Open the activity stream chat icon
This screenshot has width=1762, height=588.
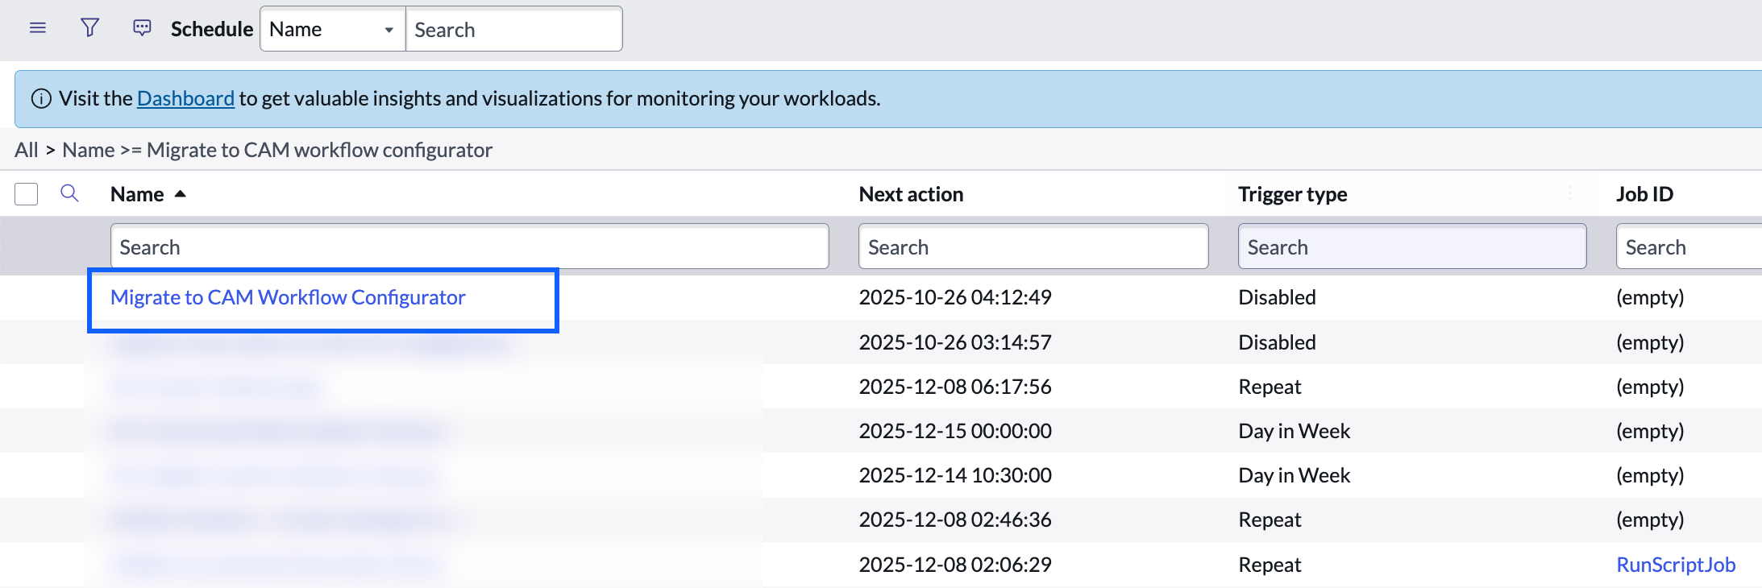click(x=142, y=28)
